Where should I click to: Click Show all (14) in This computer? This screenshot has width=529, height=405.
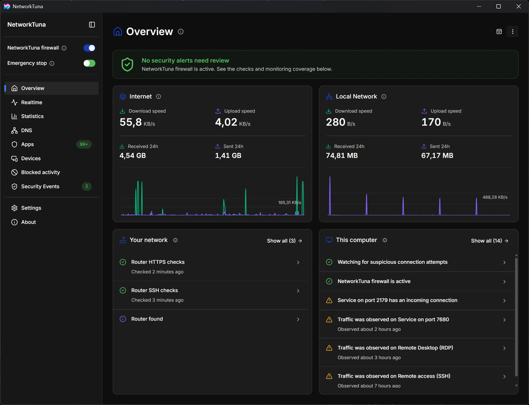(x=490, y=241)
